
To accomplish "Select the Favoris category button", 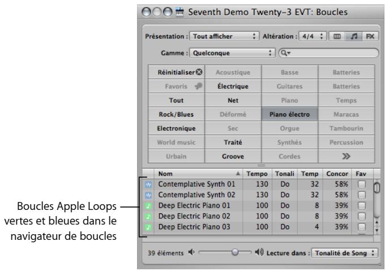I will tap(177, 87).
